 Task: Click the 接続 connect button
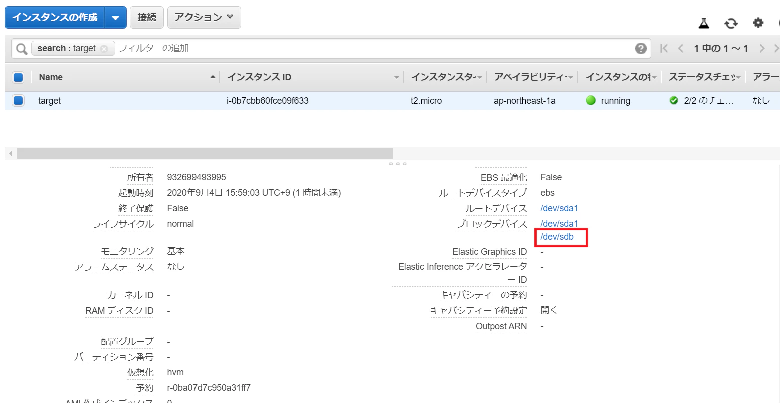pyautogui.click(x=147, y=17)
